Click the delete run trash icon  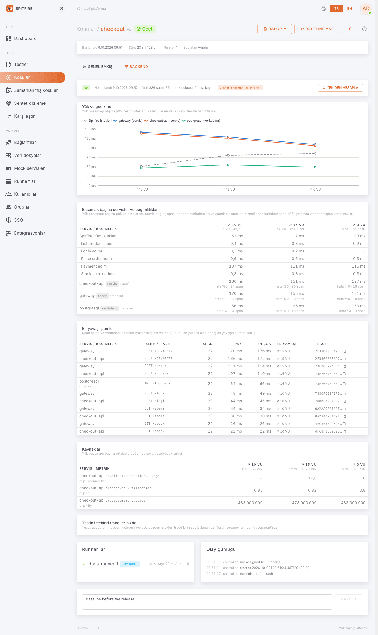pyautogui.click(x=350, y=29)
